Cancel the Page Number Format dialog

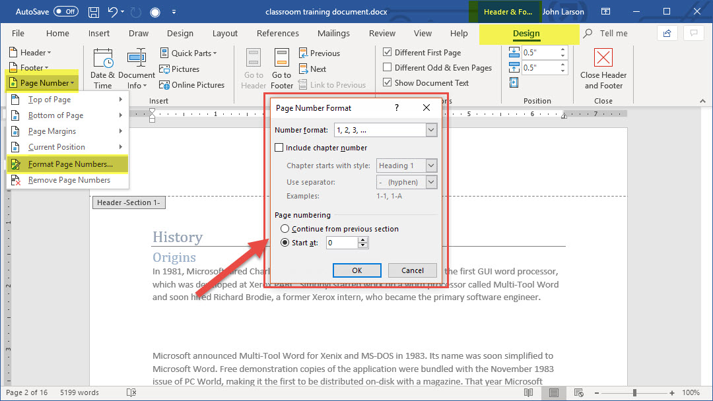point(412,270)
